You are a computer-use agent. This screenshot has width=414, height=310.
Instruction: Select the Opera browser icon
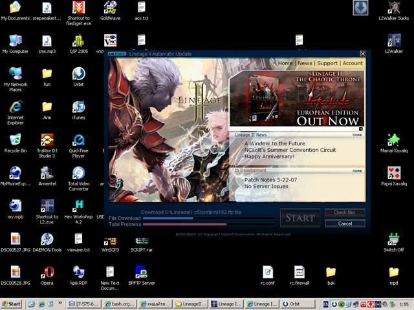click(47, 271)
